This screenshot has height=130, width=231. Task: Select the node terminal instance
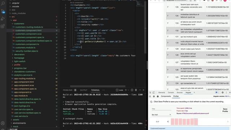pyautogui.click(x=119, y=90)
